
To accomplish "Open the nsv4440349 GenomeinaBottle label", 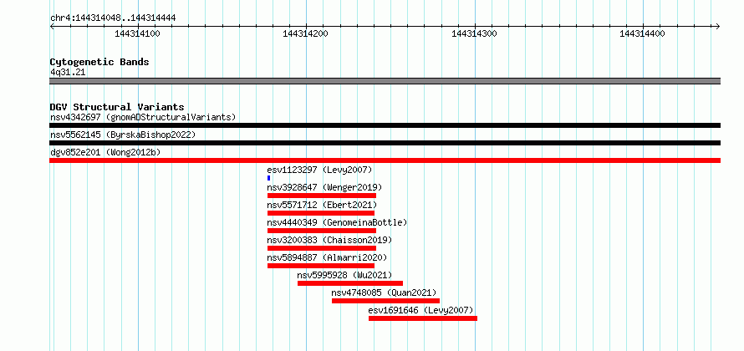I will tap(338, 222).
